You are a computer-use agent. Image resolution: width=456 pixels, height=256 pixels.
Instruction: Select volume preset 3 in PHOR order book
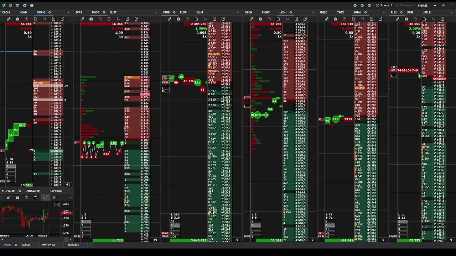pyautogui.click(x=86, y=229)
